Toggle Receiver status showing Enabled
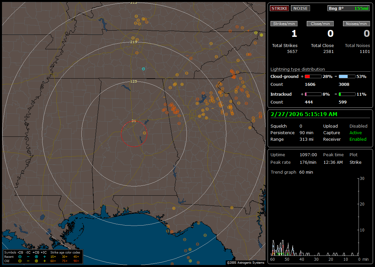 click(358, 139)
